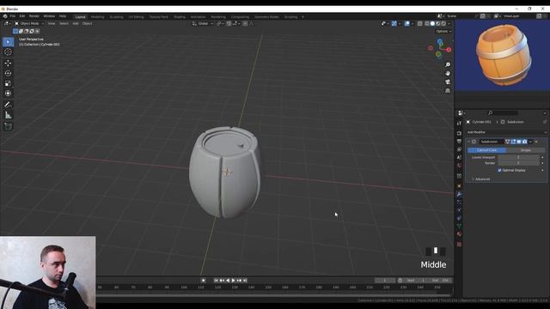Open the modifier extra options dropdown
The image size is (550, 309).
click(530, 142)
